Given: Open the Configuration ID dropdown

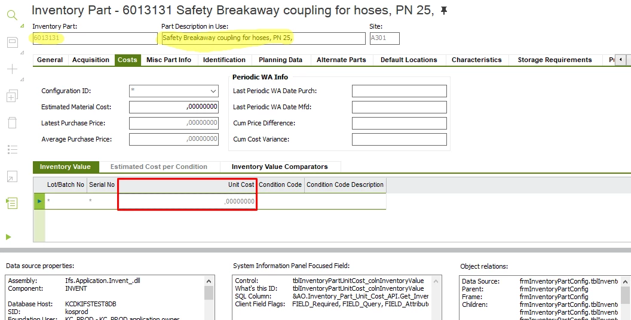Looking at the screenshot, I should tap(213, 91).
